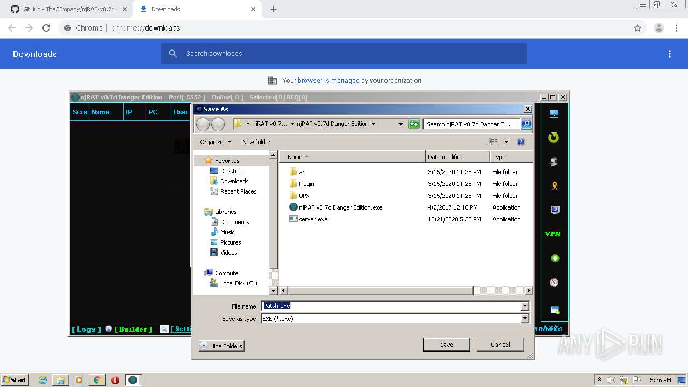Click the Search njRAT folder field
Viewport: 688px width, 387px height.
[x=471, y=124]
